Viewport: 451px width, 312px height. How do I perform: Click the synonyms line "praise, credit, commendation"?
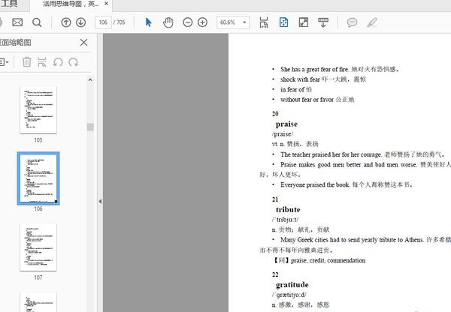click(328, 260)
